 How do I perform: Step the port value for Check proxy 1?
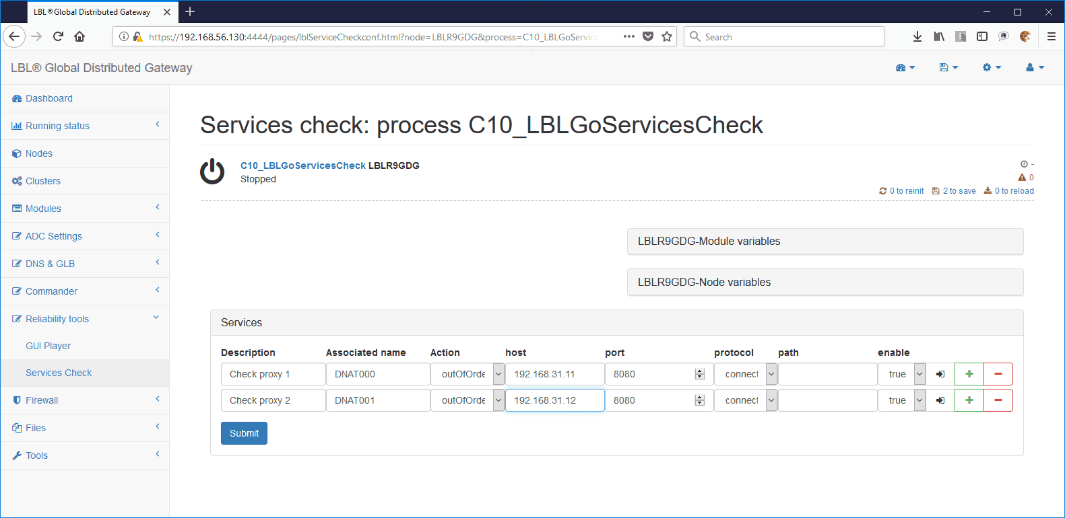coord(700,374)
